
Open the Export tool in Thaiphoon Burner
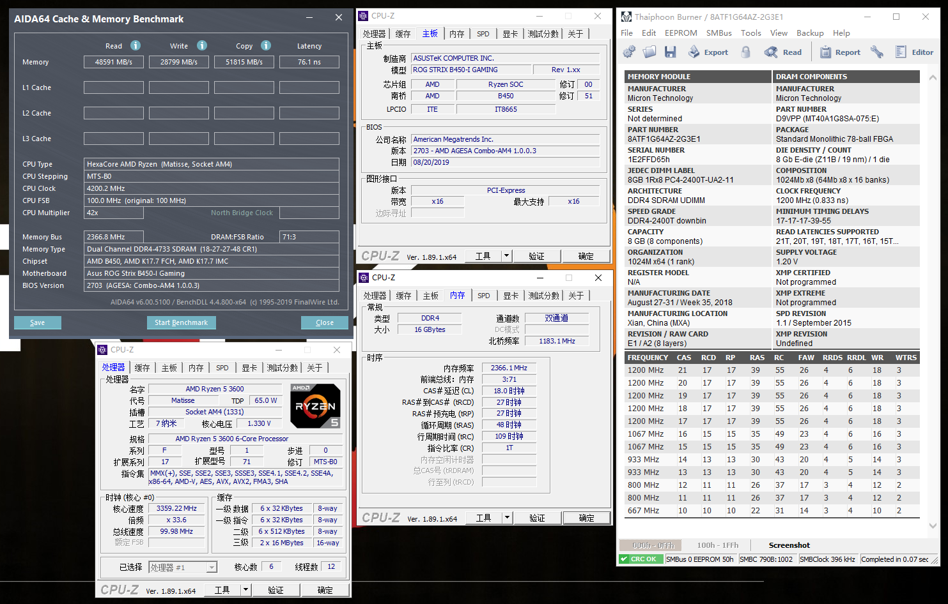click(x=708, y=51)
